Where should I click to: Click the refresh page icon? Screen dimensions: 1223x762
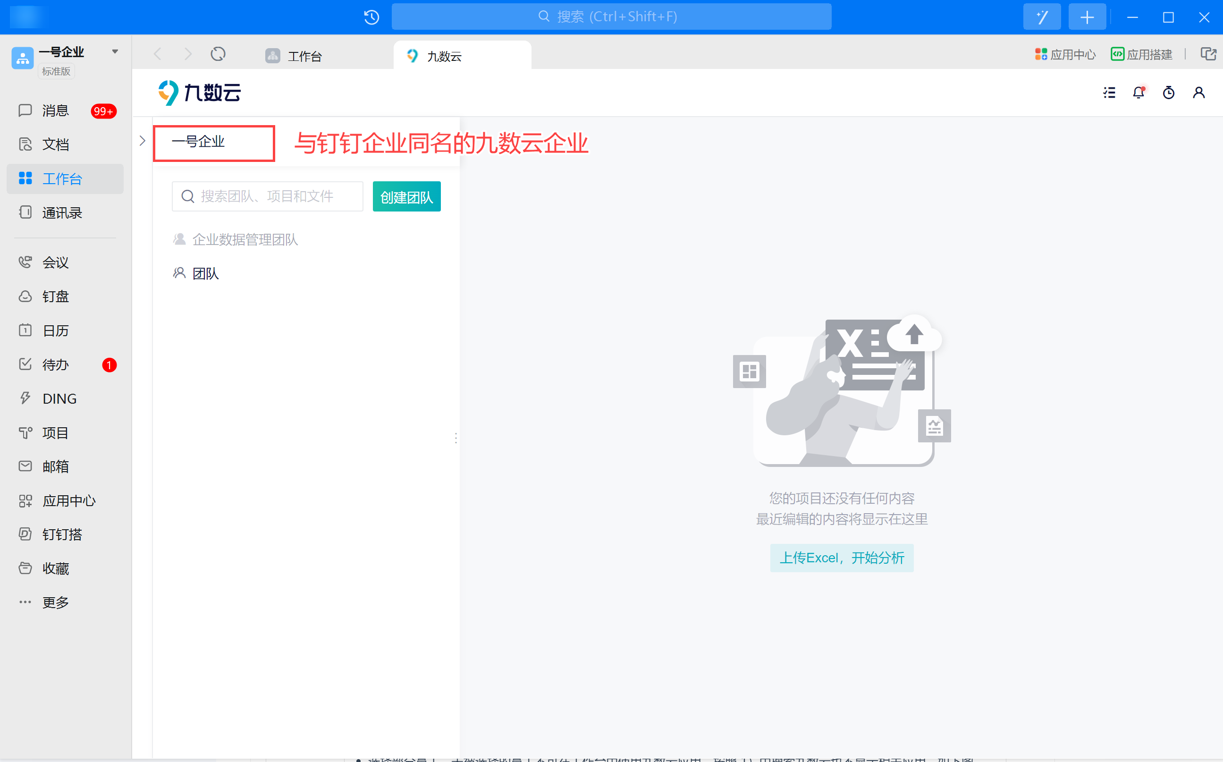(218, 54)
